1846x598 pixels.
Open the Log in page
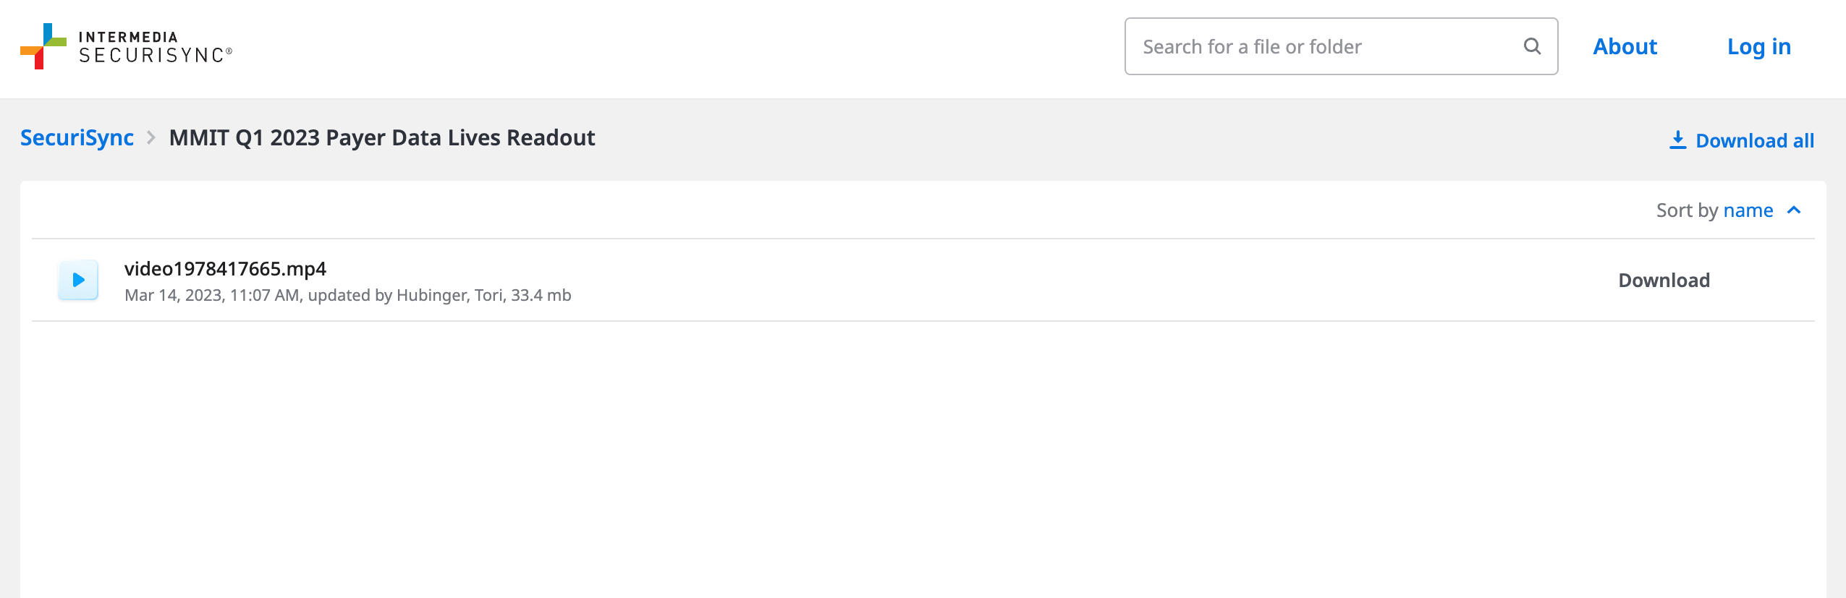(1758, 46)
